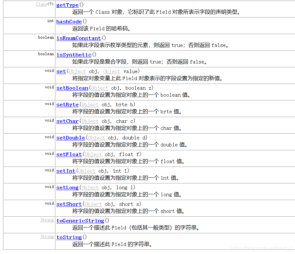Image resolution: width=295 pixels, height=254 pixels.
Task: Open the set method documentation
Action: tap(61, 71)
